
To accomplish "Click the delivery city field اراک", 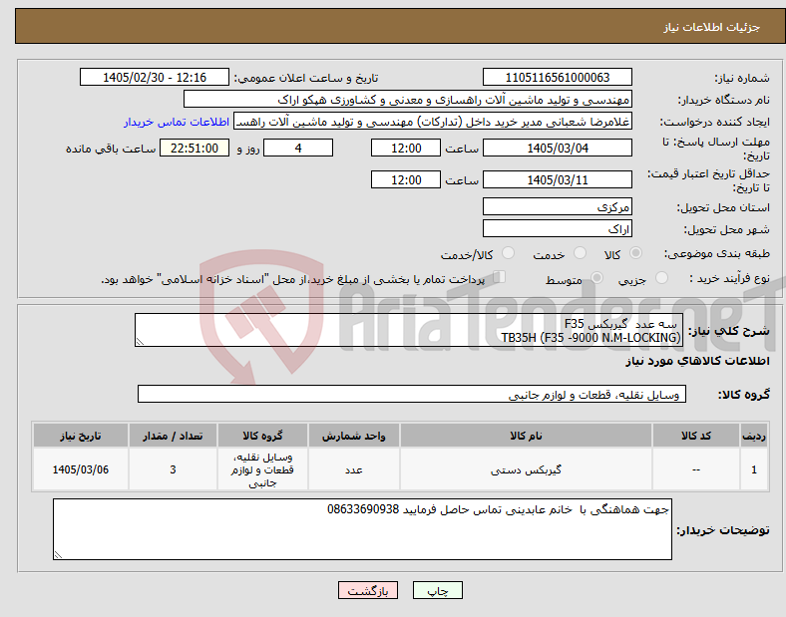I will [x=557, y=228].
